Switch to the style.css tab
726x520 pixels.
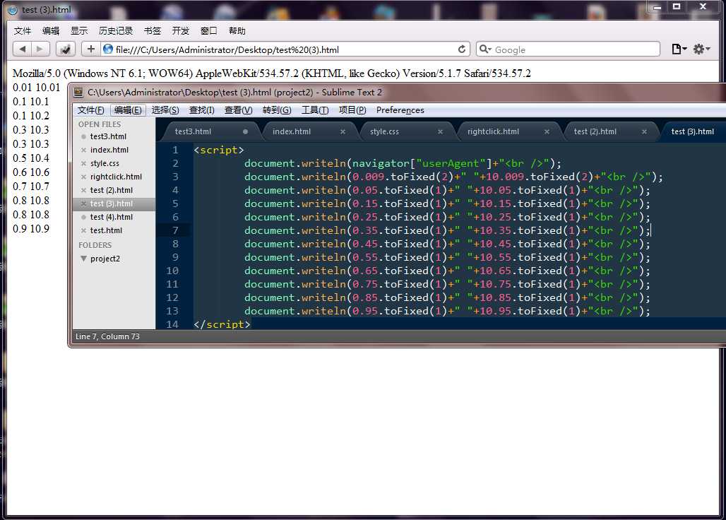click(x=384, y=131)
